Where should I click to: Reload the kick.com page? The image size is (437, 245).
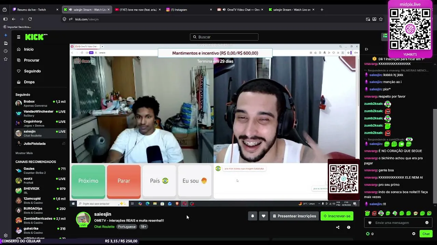point(30,19)
